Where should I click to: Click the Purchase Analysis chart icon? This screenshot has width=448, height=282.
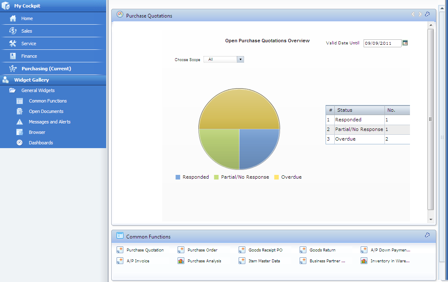pos(181,261)
